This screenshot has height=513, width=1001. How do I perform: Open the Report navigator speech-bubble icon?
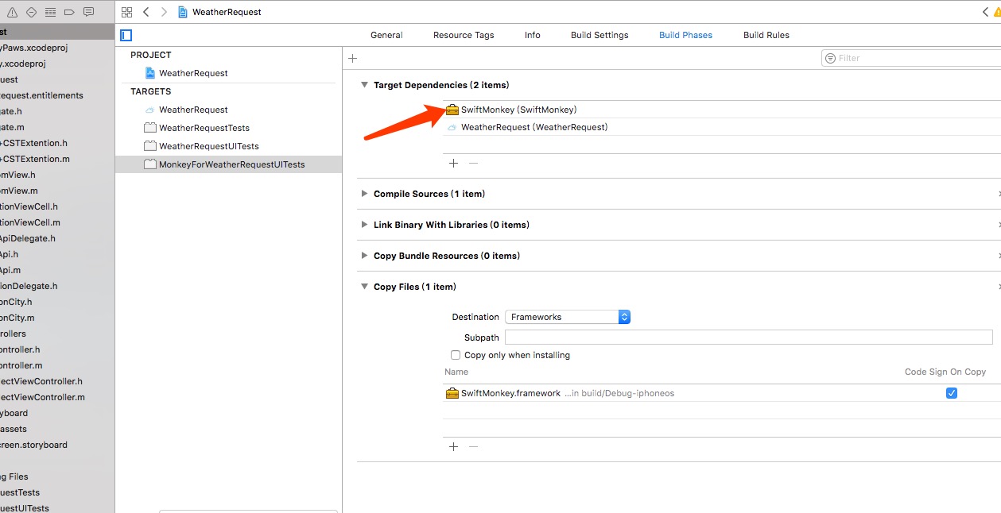tap(88, 12)
